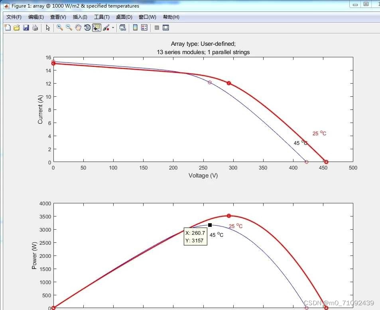Click the 'Voltage (V)' axis label
Image resolution: width=380 pixels, height=310 pixels.
(x=203, y=175)
